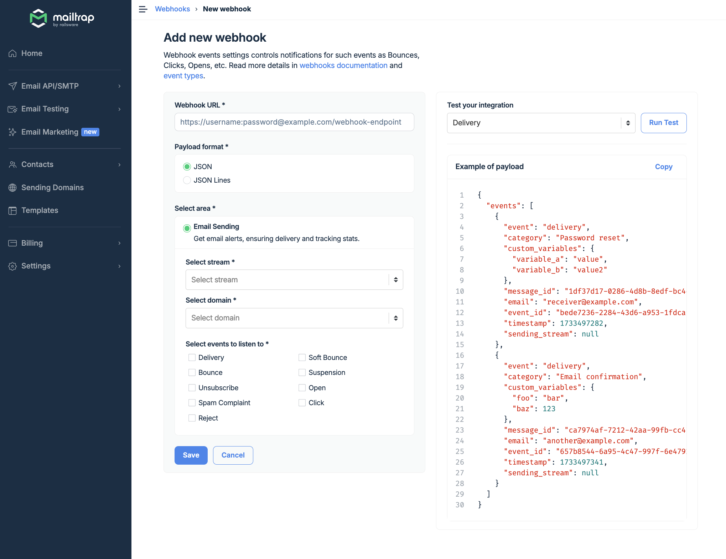This screenshot has width=726, height=559.
Task: Open the Select domain dropdown
Action: pyautogui.click(x=294, y=318)
